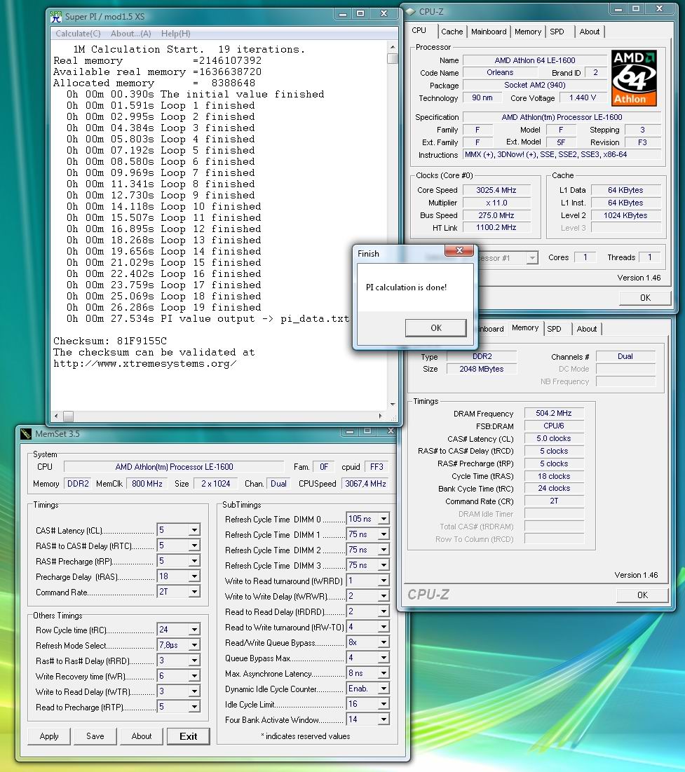Click Apply in MemSet
Screen dimensions: 685x772
coord(49,736)
